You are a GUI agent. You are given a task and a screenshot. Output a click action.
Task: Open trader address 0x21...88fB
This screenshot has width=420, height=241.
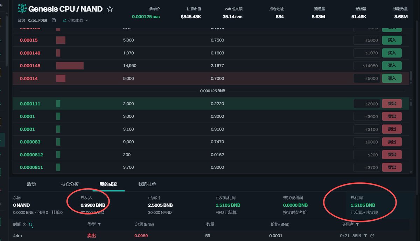pyautogui.click(x=350, y=236)
